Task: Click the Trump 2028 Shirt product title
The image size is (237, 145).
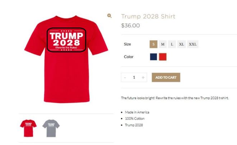Action: point(148,16)
